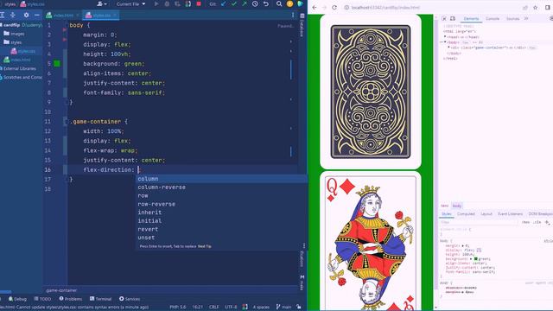This screenshot has height=311, width=553.
Task: Toggle read-only lock icon in status bar
Action: pos(299,308)
